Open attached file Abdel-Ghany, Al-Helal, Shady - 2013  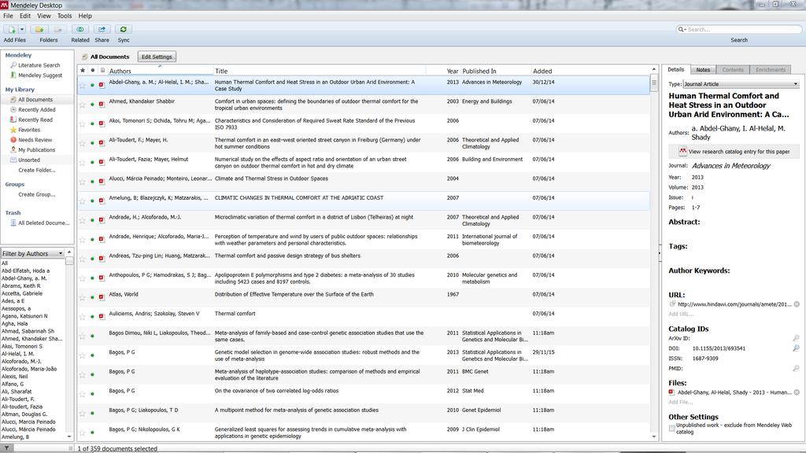pyautogui.click(x=734, y=392)
